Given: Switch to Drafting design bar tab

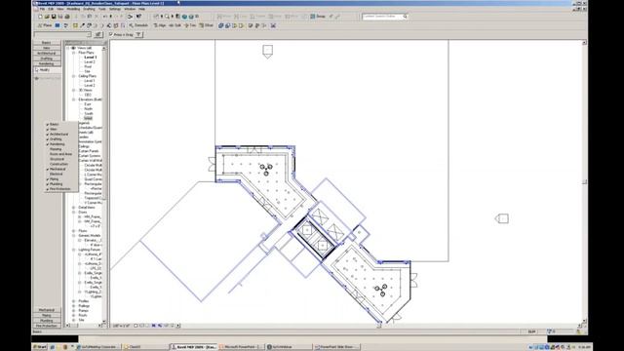Looking at the screenshot, I should (x=47, y=58).
